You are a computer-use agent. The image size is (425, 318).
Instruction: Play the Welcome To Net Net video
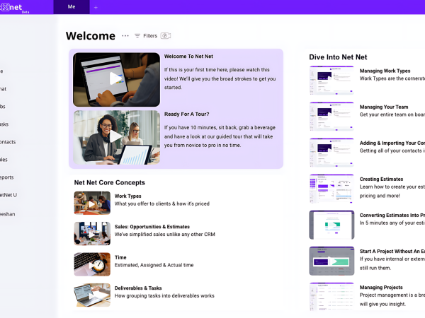click(116, 79)
